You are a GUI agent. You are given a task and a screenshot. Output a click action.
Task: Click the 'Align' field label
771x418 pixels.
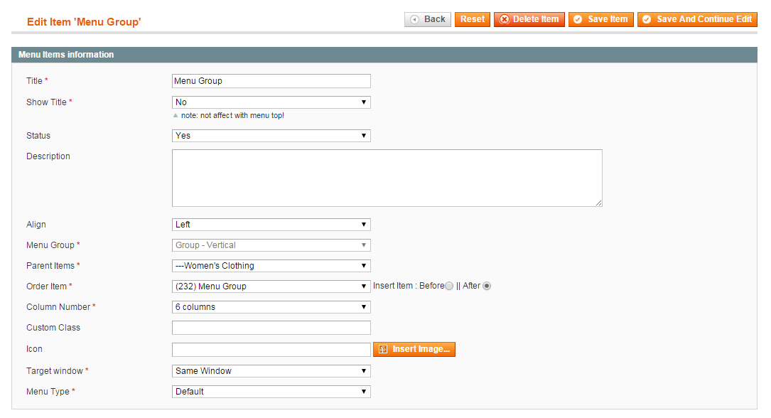[36, 225]
